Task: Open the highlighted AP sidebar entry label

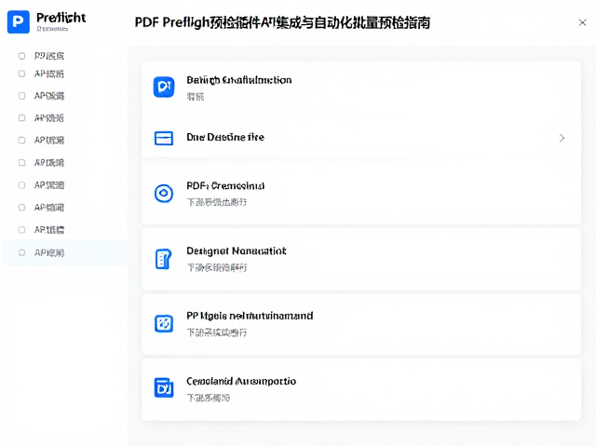Action: pos(49,252)
